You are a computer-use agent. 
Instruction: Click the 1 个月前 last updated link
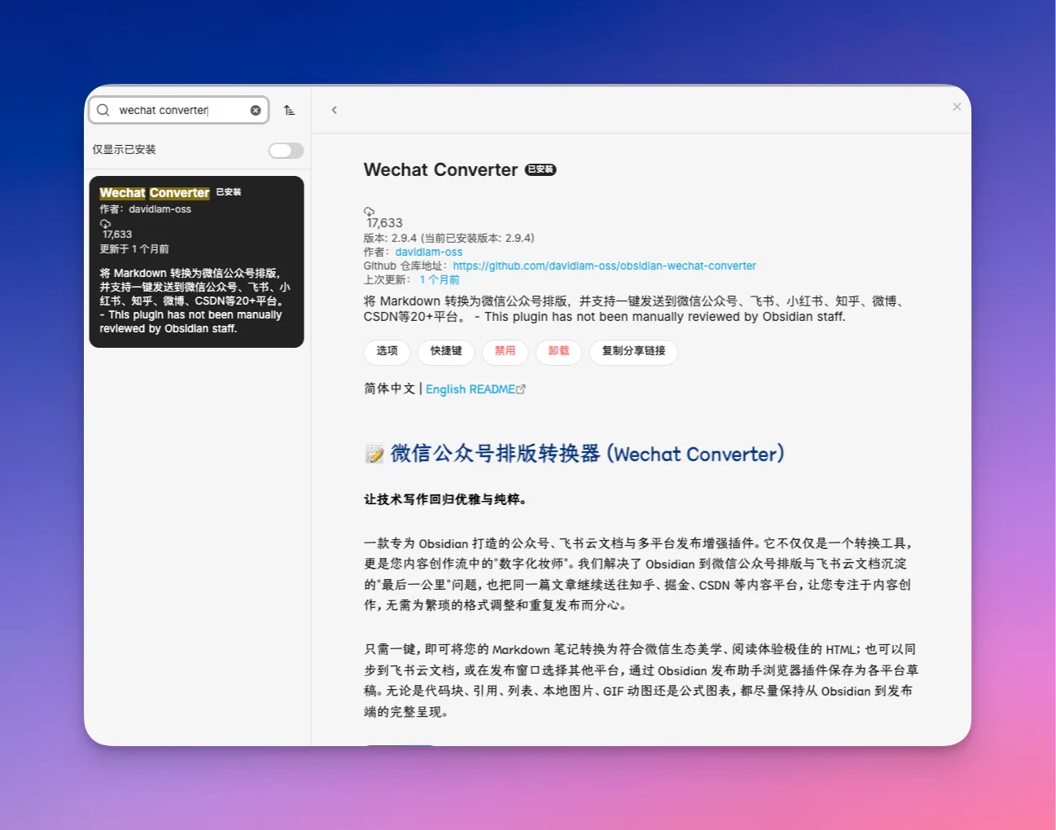(x=440, y=279)
